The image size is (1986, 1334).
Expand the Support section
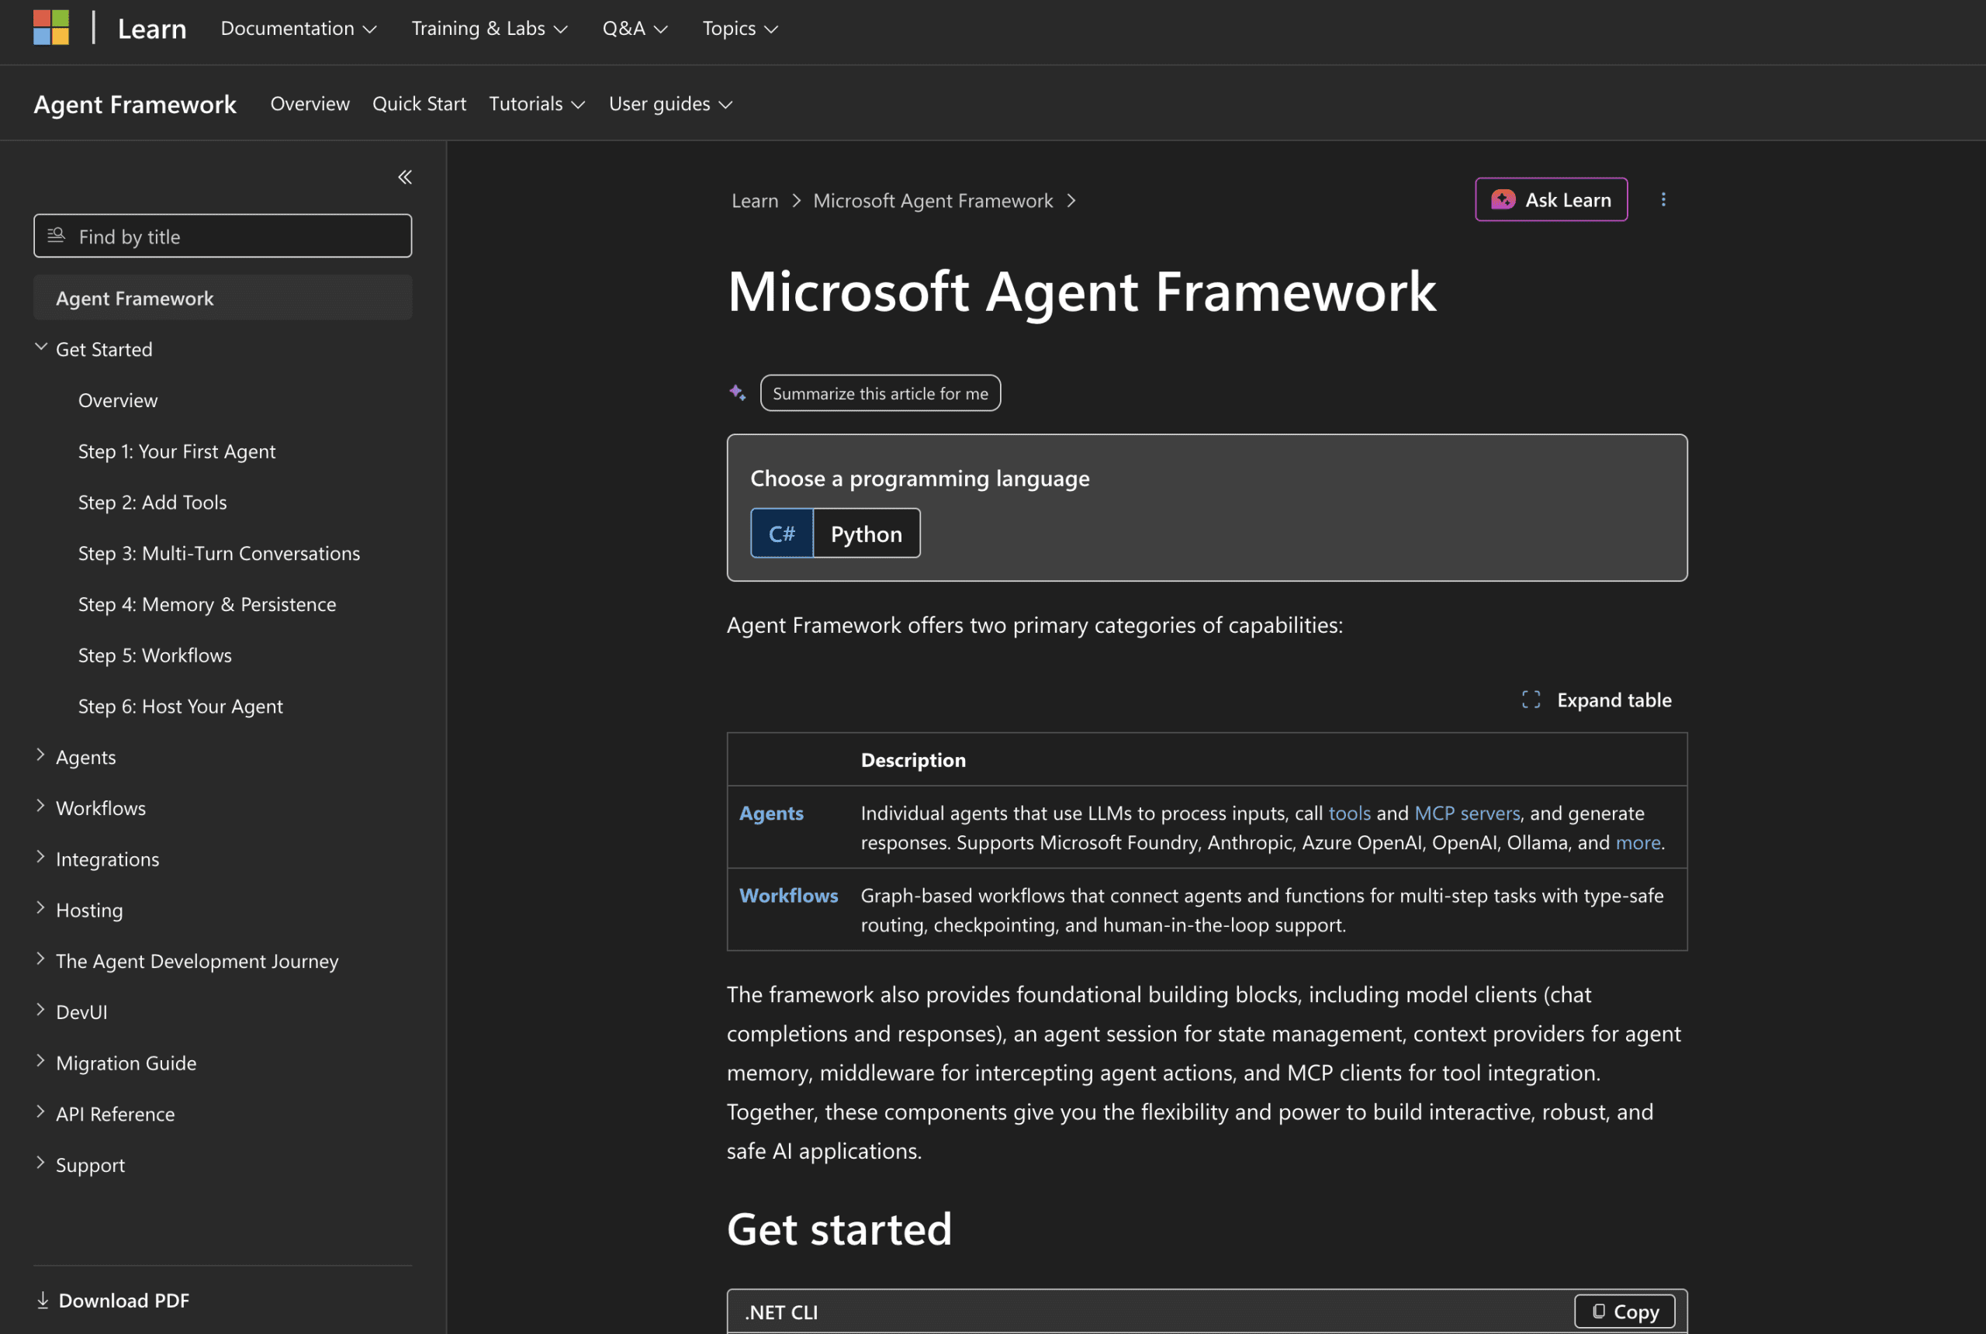[41, 1164]
